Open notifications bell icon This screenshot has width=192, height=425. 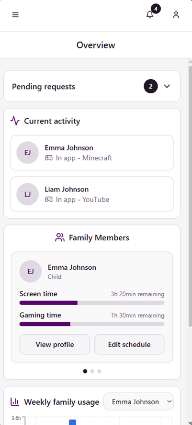tap(149, 14)
